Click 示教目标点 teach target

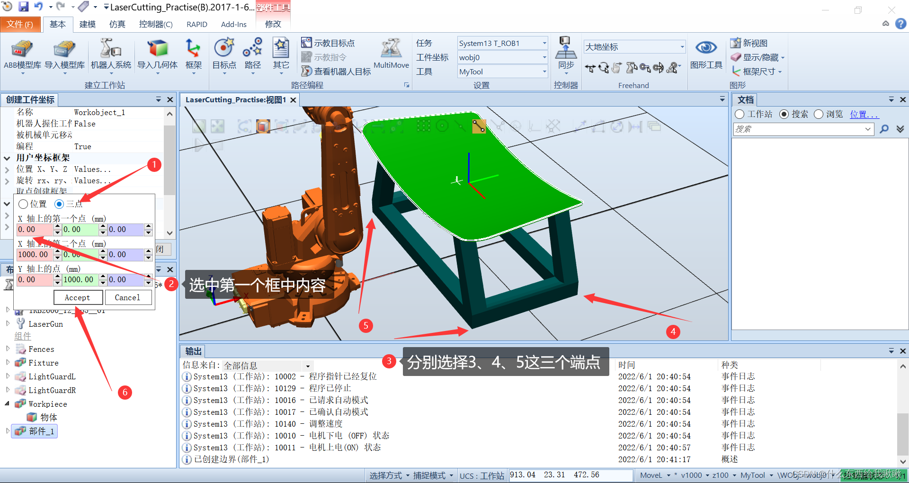(328, 43)
